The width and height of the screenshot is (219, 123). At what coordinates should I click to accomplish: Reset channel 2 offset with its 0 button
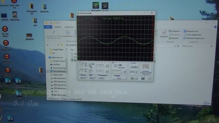(107, 71)
